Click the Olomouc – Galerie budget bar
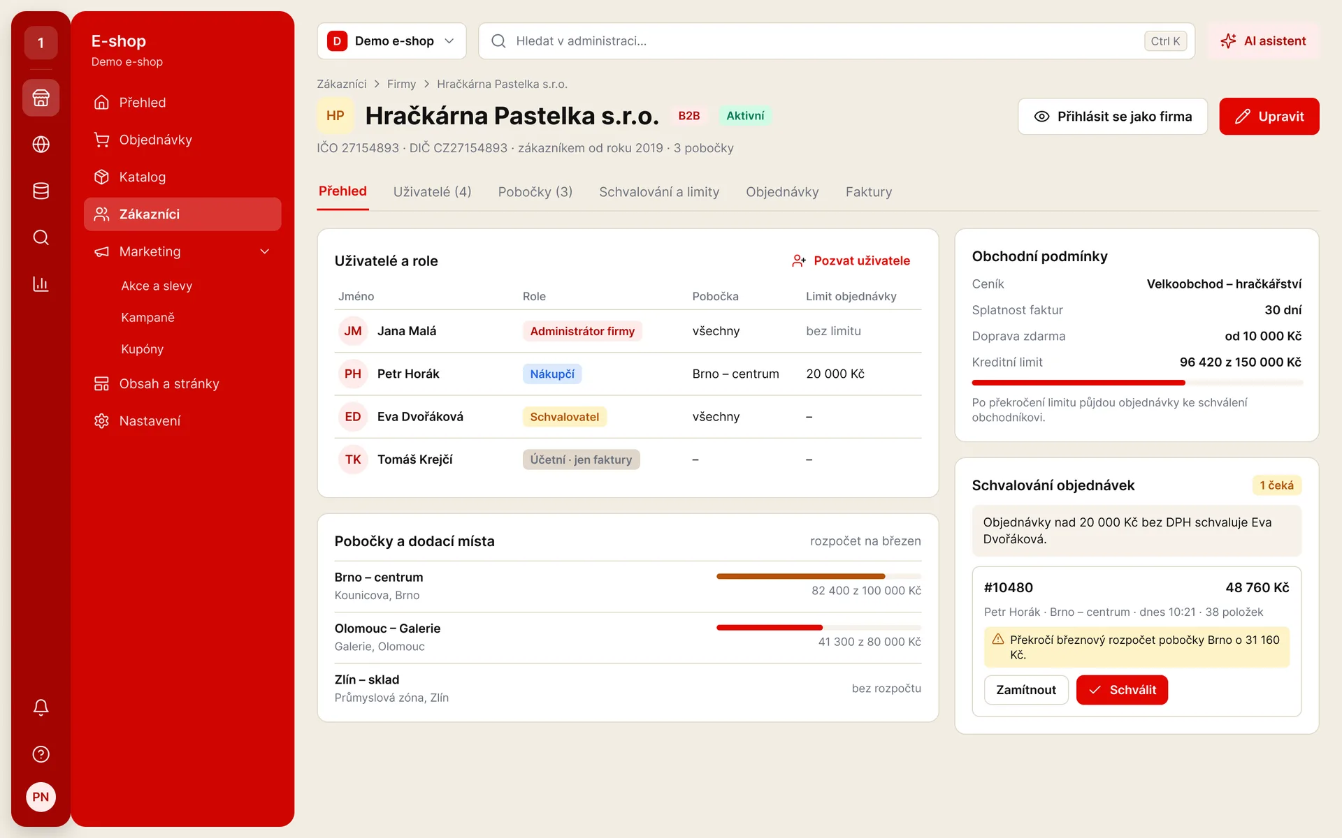 (x=818, y=627)
